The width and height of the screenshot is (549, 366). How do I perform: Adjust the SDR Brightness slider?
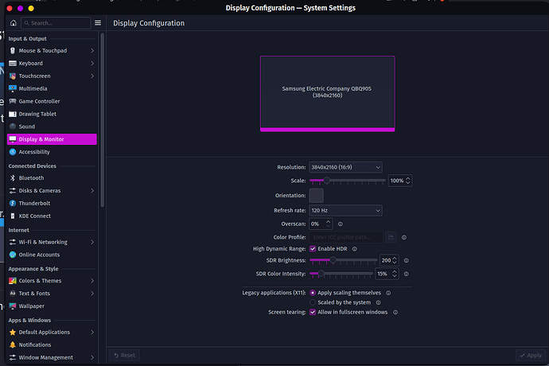pyautogui.click(x=343, y=260)
